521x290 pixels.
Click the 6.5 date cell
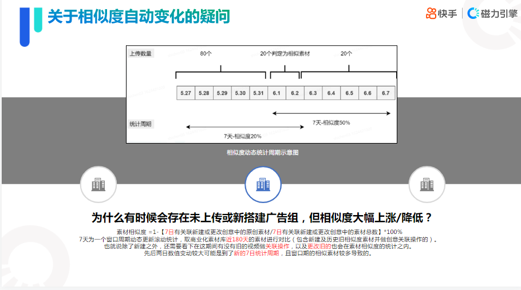pos(349,93)
